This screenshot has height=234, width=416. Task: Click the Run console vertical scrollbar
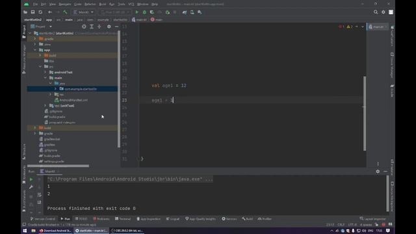[387, 194]
